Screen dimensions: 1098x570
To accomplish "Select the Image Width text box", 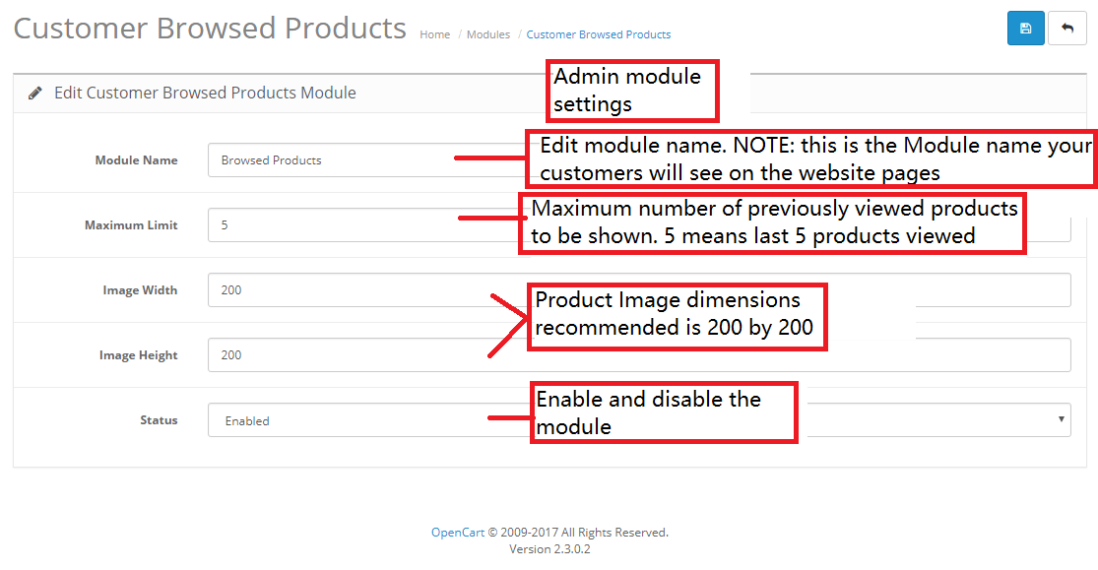I will click(639, 289).
